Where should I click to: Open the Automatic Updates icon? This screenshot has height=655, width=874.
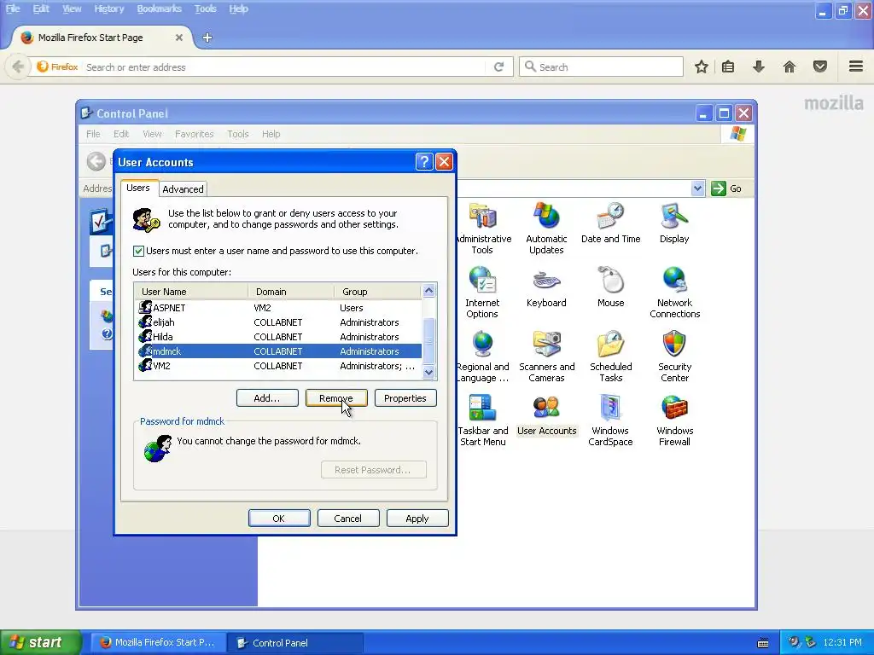tap(546, 229)
